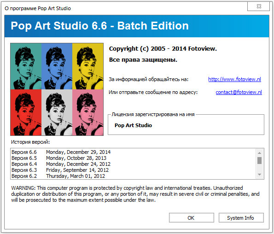Select the pink pop art portrait tile
The width and height of the screenshot is (274, 234).
pos(87,112)
